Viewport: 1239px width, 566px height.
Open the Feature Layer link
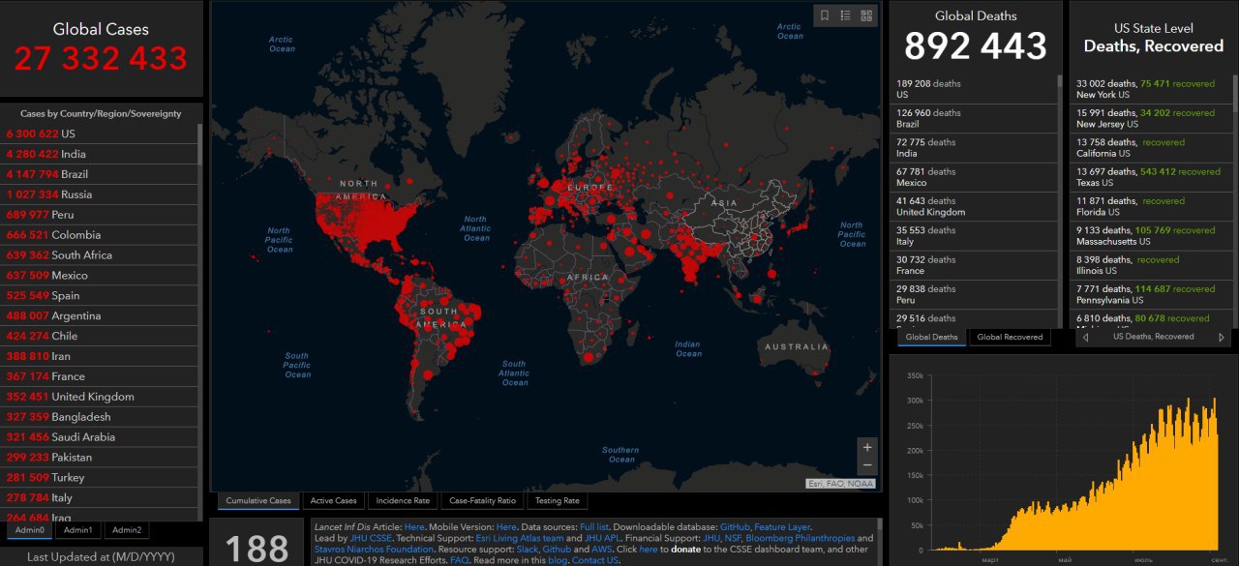coord(782,526)
